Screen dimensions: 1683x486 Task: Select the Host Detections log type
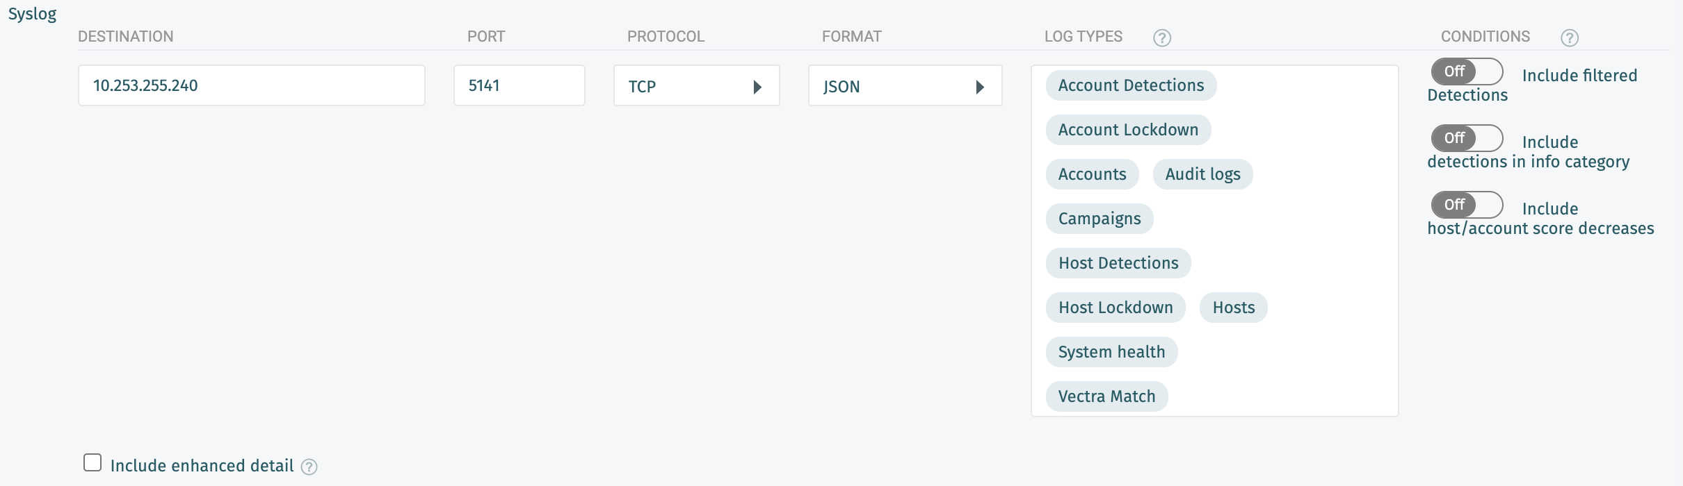[x=1118, y=263]
